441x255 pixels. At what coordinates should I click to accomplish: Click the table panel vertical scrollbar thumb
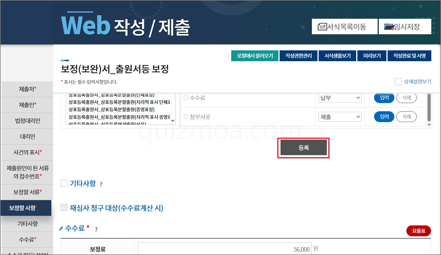click(x=429, y=107)
